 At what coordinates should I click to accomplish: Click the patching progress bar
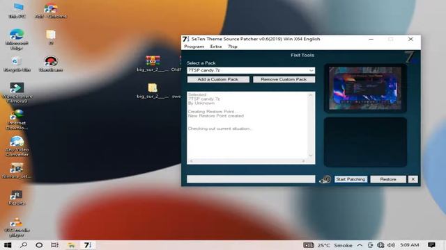(251, 179)
